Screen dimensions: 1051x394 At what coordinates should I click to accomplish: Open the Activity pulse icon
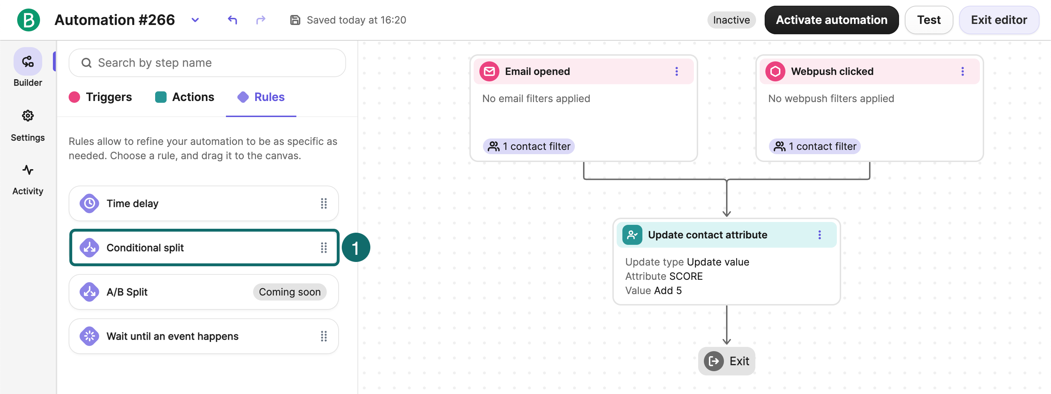point(28,170)
